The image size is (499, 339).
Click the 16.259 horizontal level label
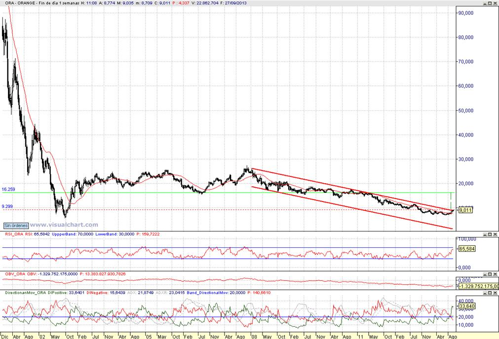(8, 189)
